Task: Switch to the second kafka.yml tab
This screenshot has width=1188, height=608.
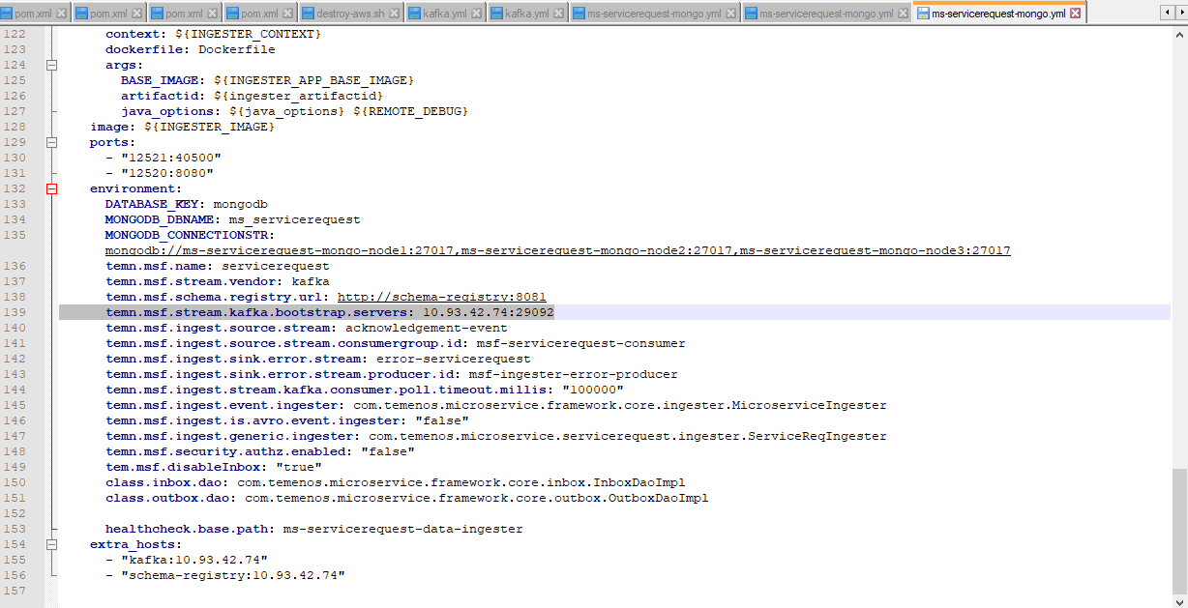Action: (526, 14)
